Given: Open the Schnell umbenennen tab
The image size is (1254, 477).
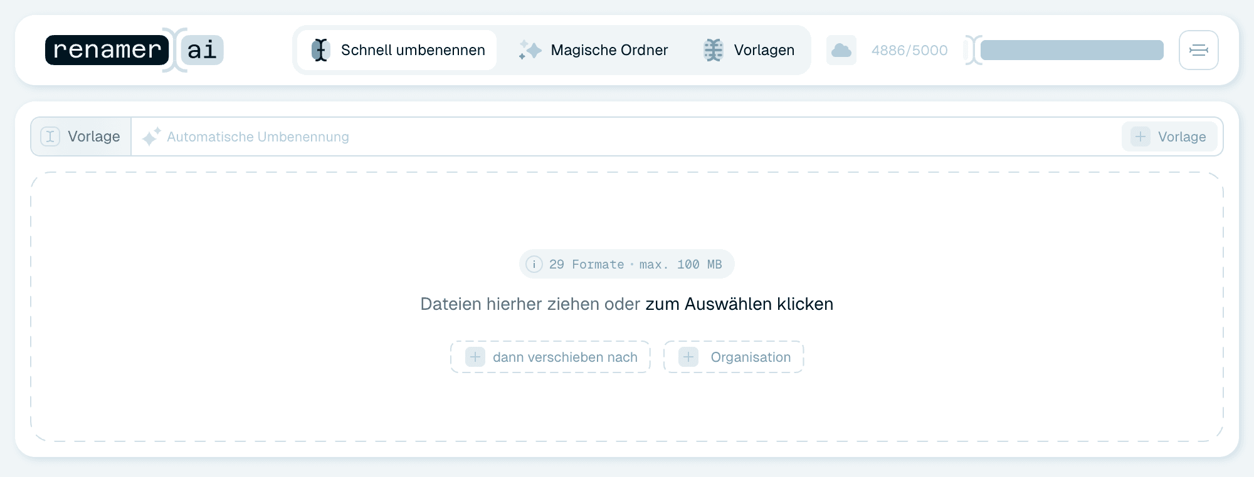Looking at the screenshot, I should pyautogui.click(x=397, y=50).
